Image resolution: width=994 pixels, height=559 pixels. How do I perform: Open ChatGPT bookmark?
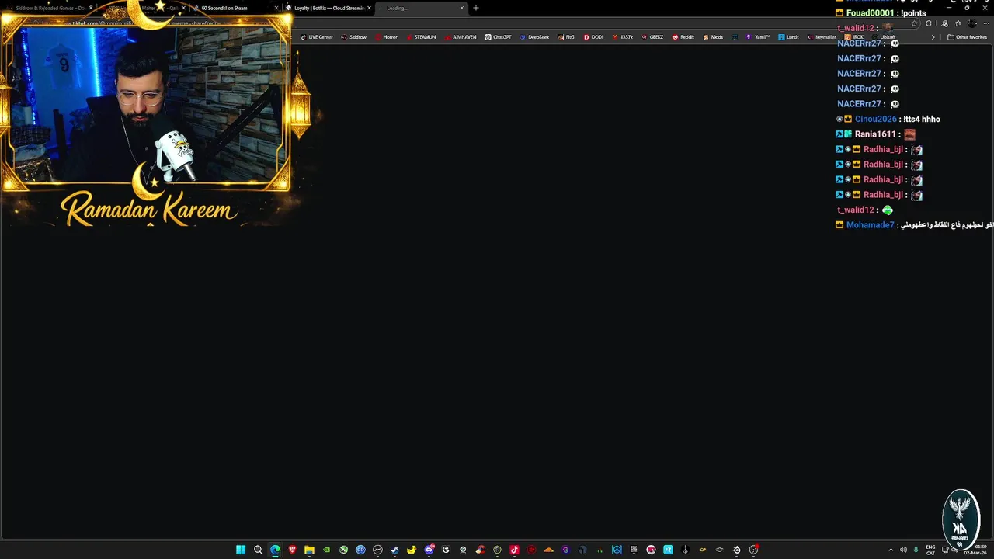[x=498, y=37]
